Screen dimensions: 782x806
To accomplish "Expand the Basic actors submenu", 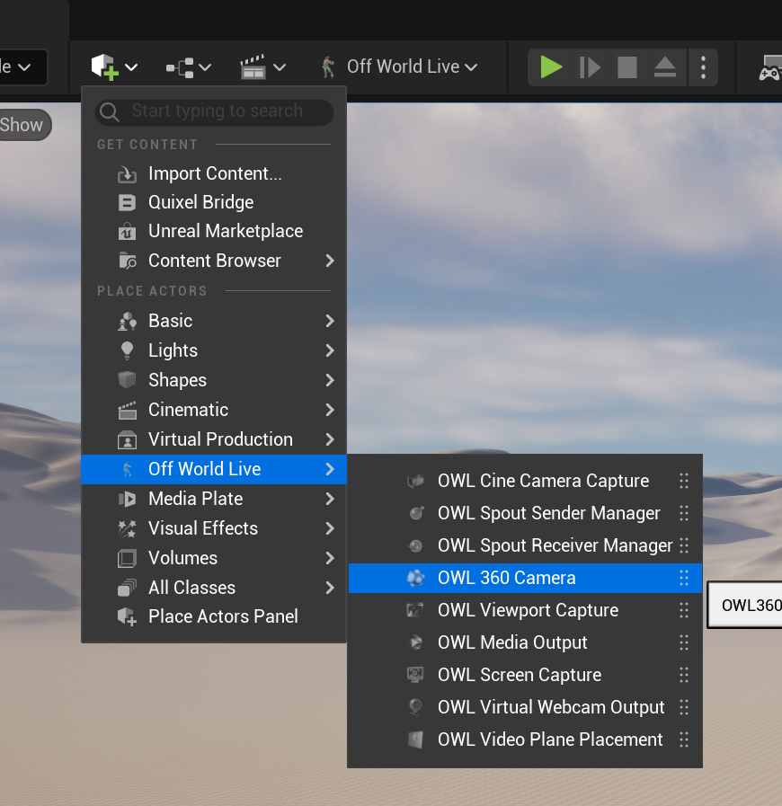I will (214, 321).
